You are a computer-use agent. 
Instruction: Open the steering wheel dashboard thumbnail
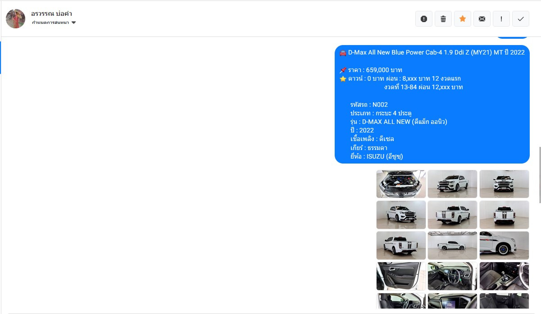point(452,276)
